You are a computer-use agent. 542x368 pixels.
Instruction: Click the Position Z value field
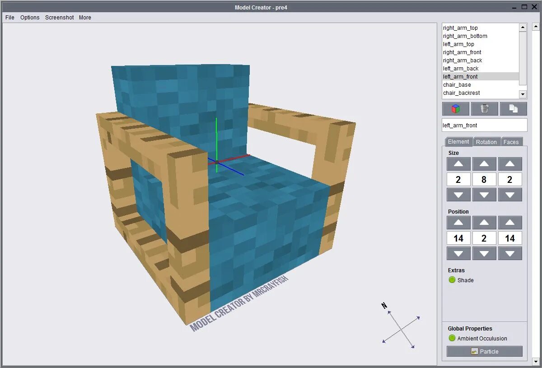pos(510,238)
